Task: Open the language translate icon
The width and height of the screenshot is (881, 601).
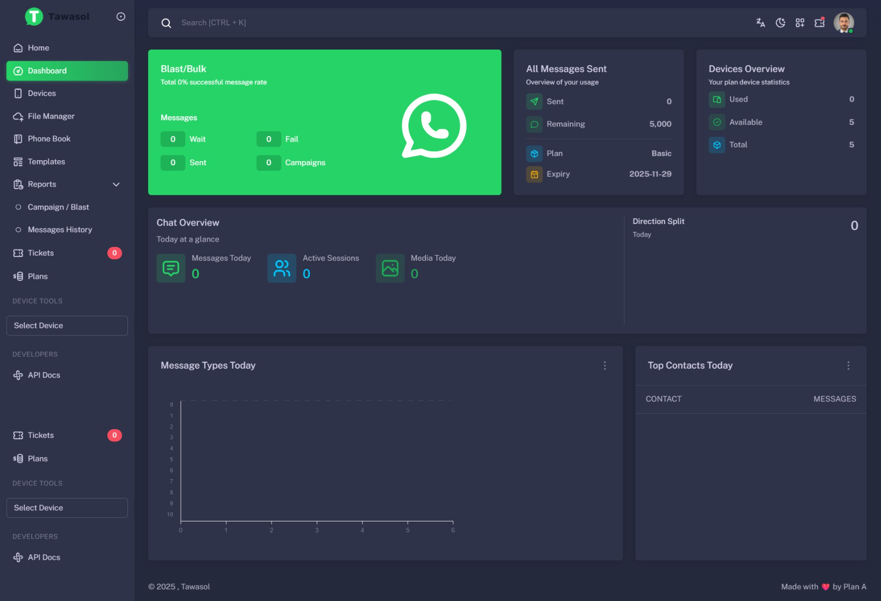Action: 761,23
